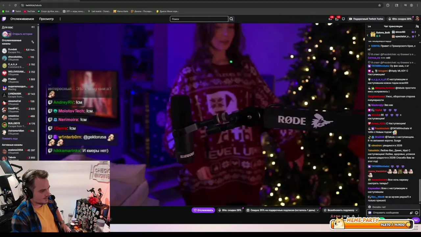
Task: Open Просмотр tab
Action: [46, 19]
